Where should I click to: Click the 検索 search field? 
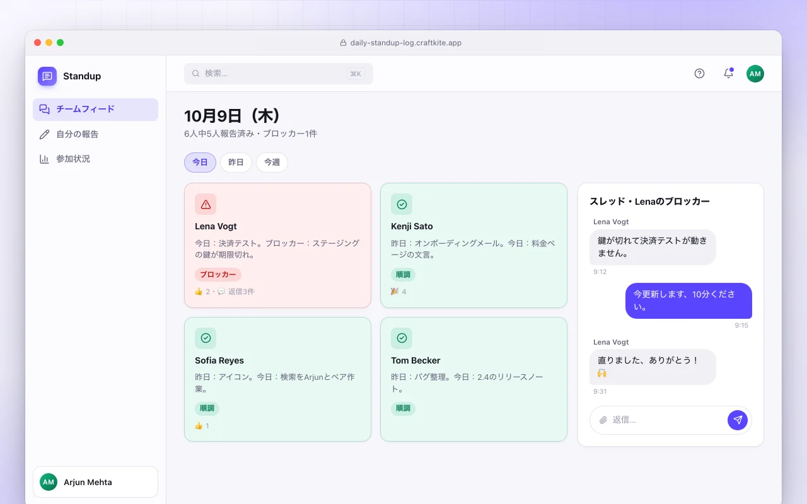(x=279, y=74)
